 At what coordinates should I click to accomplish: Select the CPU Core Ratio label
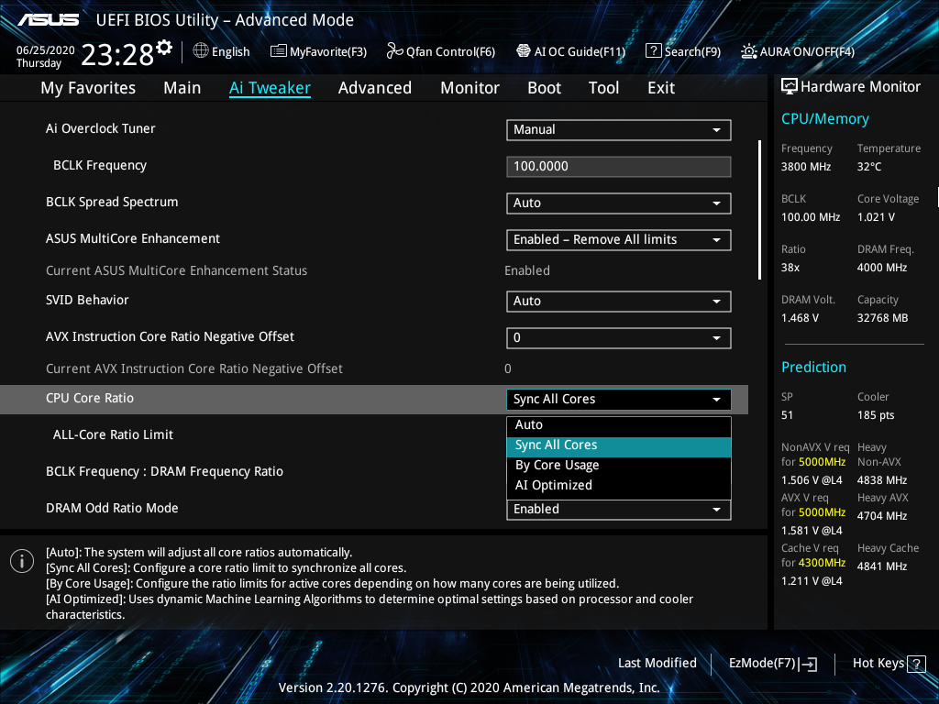(x=90, y=398)
